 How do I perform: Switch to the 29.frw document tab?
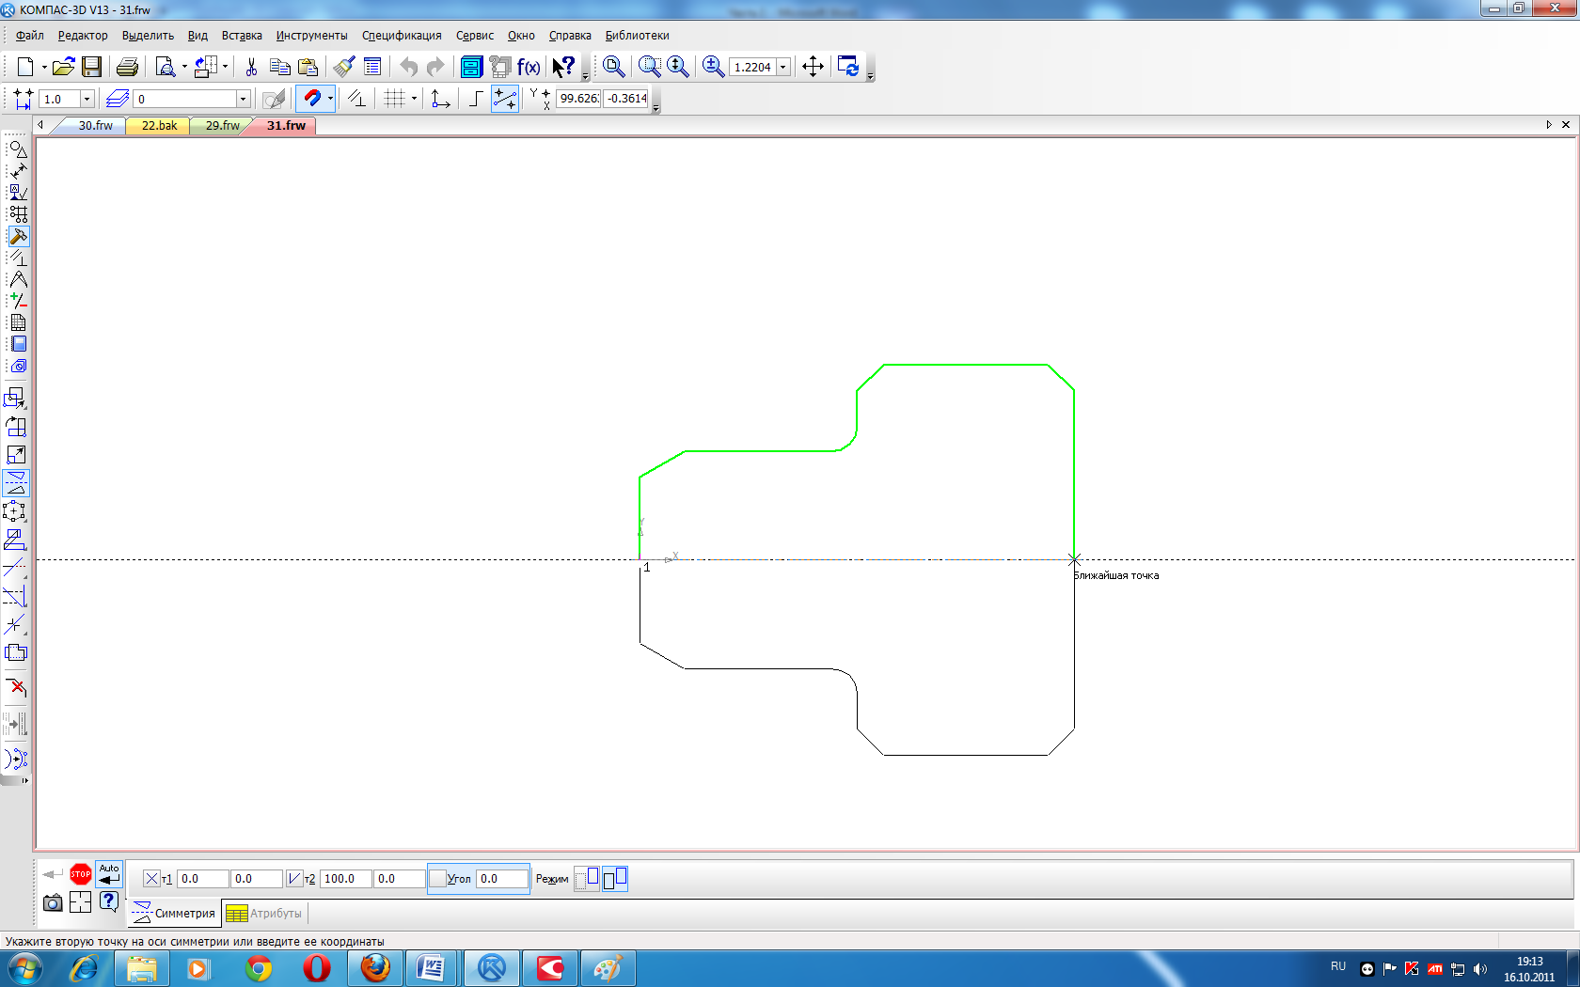[x=222, y=126]
